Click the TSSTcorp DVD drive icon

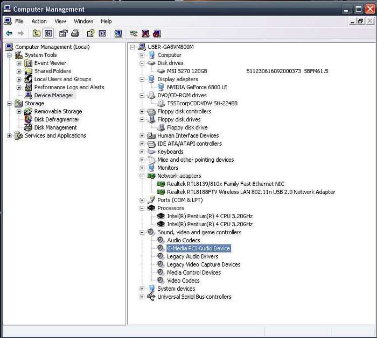(x=160, y=103)
